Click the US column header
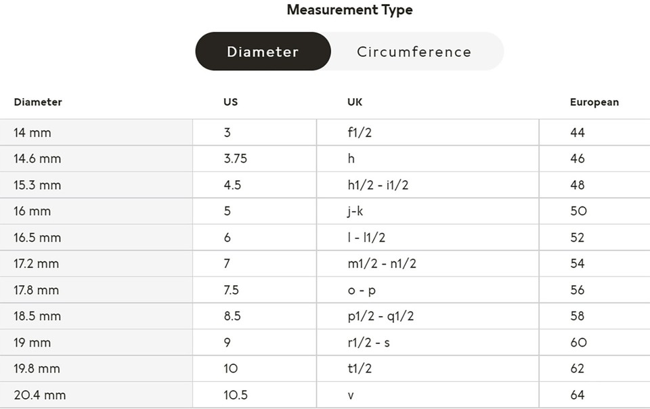This screenshot has height=409, width=650. click(231, 102)
